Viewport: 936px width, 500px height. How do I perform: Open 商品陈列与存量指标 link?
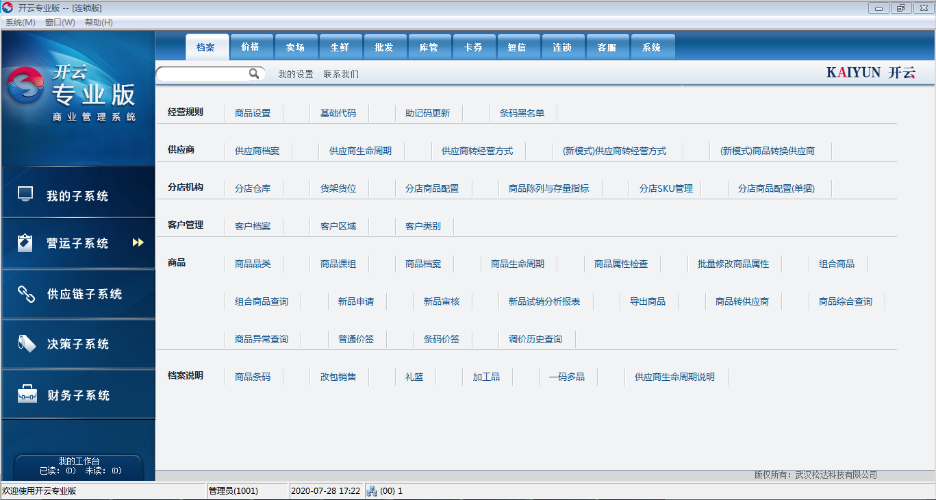[x=549, y=188]
